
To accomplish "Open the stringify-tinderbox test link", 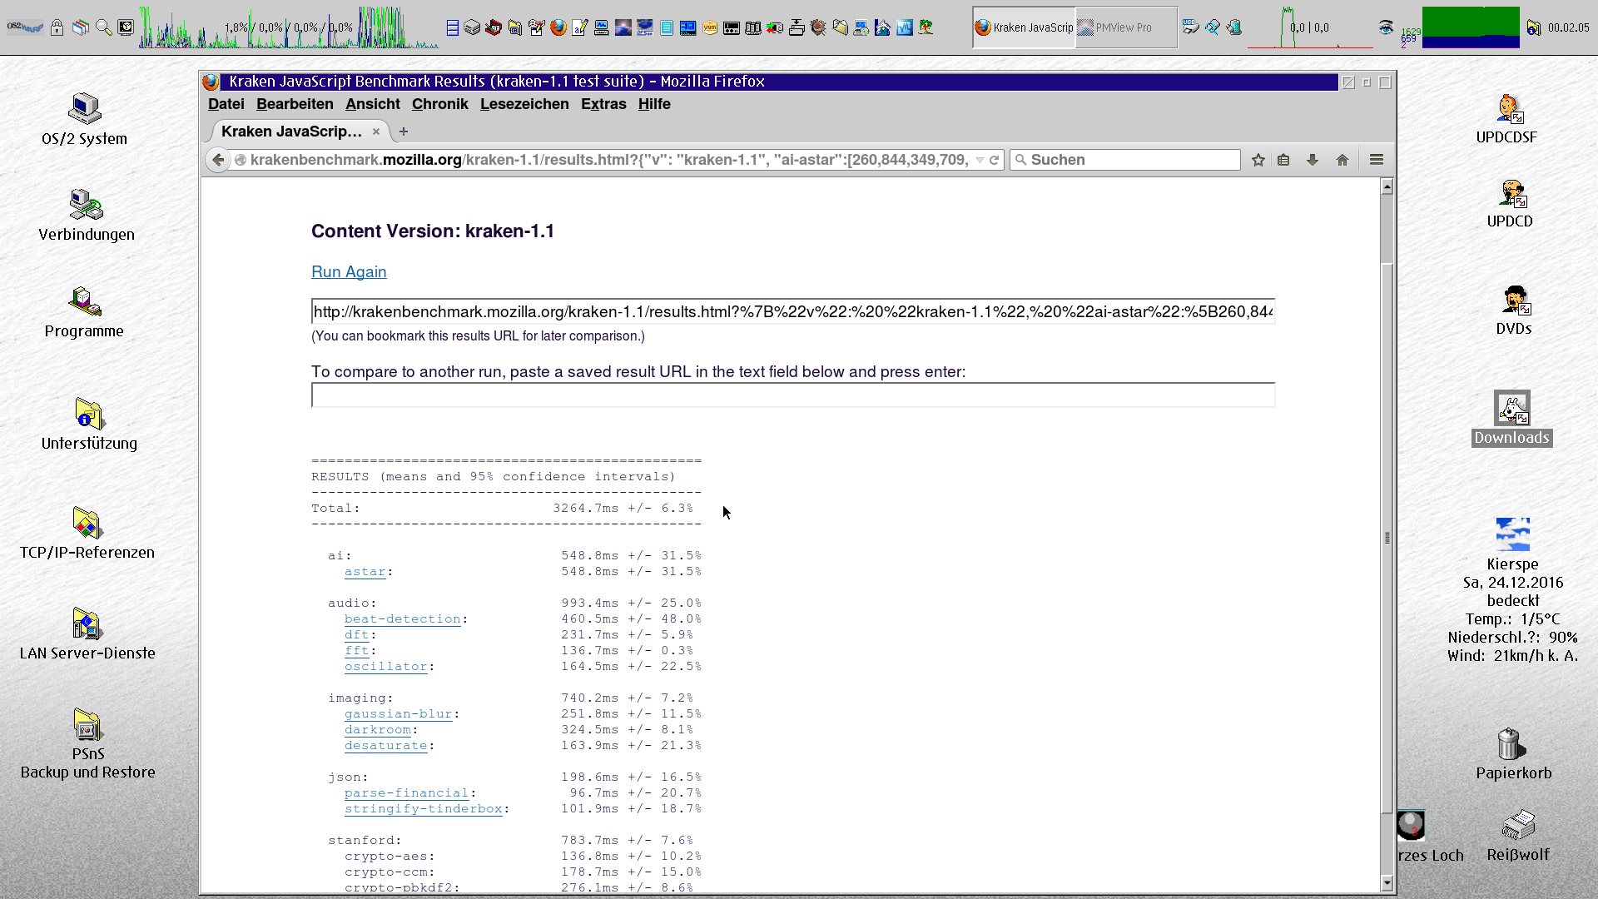I will 424,809.
